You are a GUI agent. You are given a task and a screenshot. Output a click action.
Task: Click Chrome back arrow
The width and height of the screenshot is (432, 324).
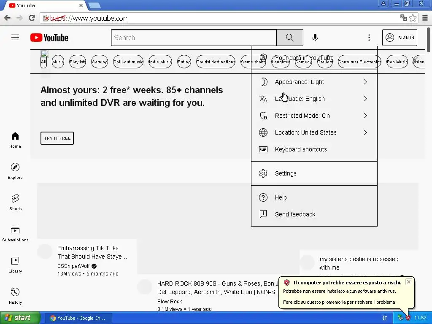(8, 18)
